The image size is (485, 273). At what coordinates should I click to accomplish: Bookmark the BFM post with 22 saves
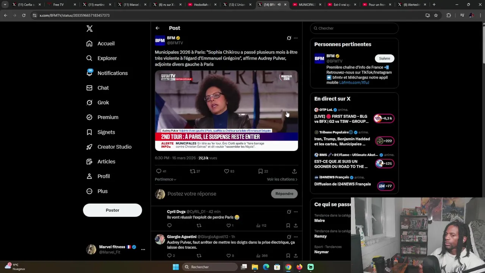coord(261,171)
